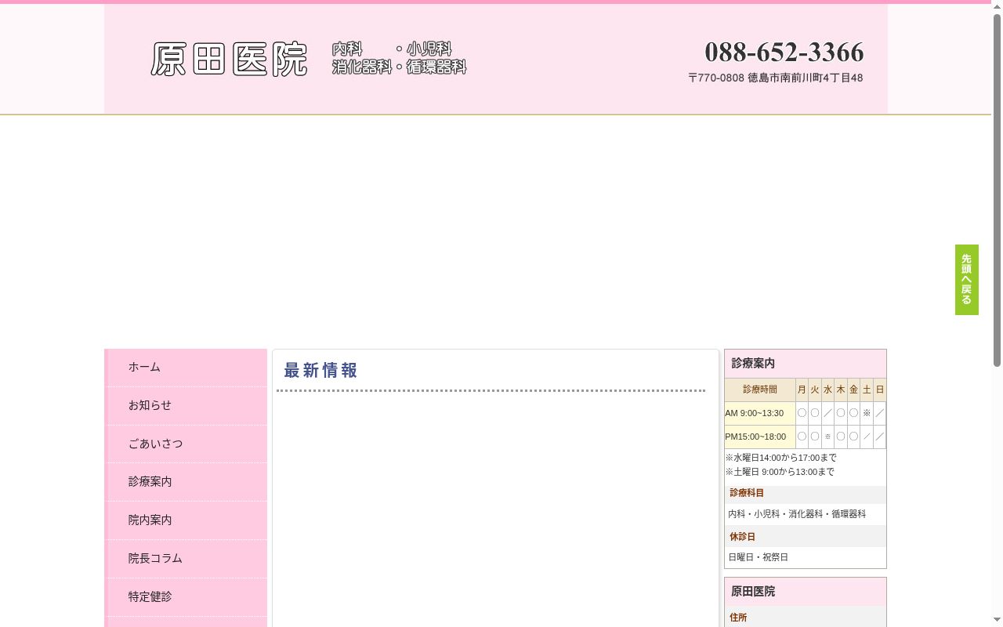Click the 住所 label in right panel

coord(738,618)
